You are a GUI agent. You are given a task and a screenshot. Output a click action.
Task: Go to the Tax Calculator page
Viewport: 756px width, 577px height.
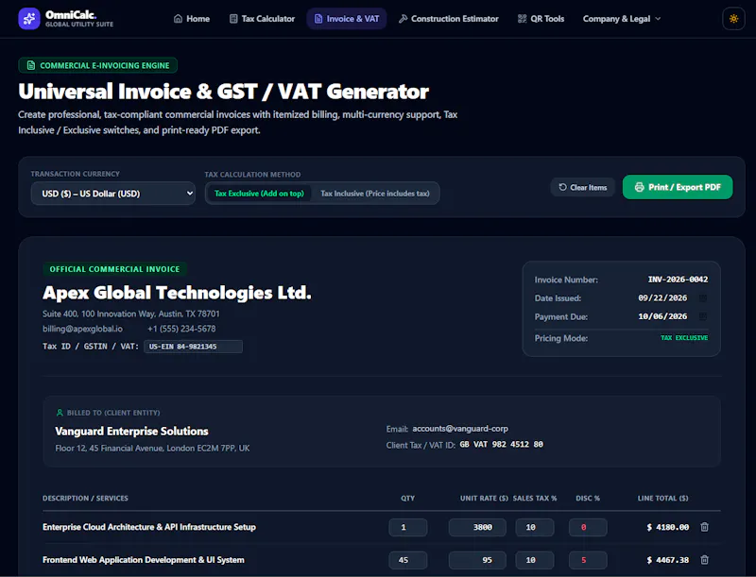[263, 19]
